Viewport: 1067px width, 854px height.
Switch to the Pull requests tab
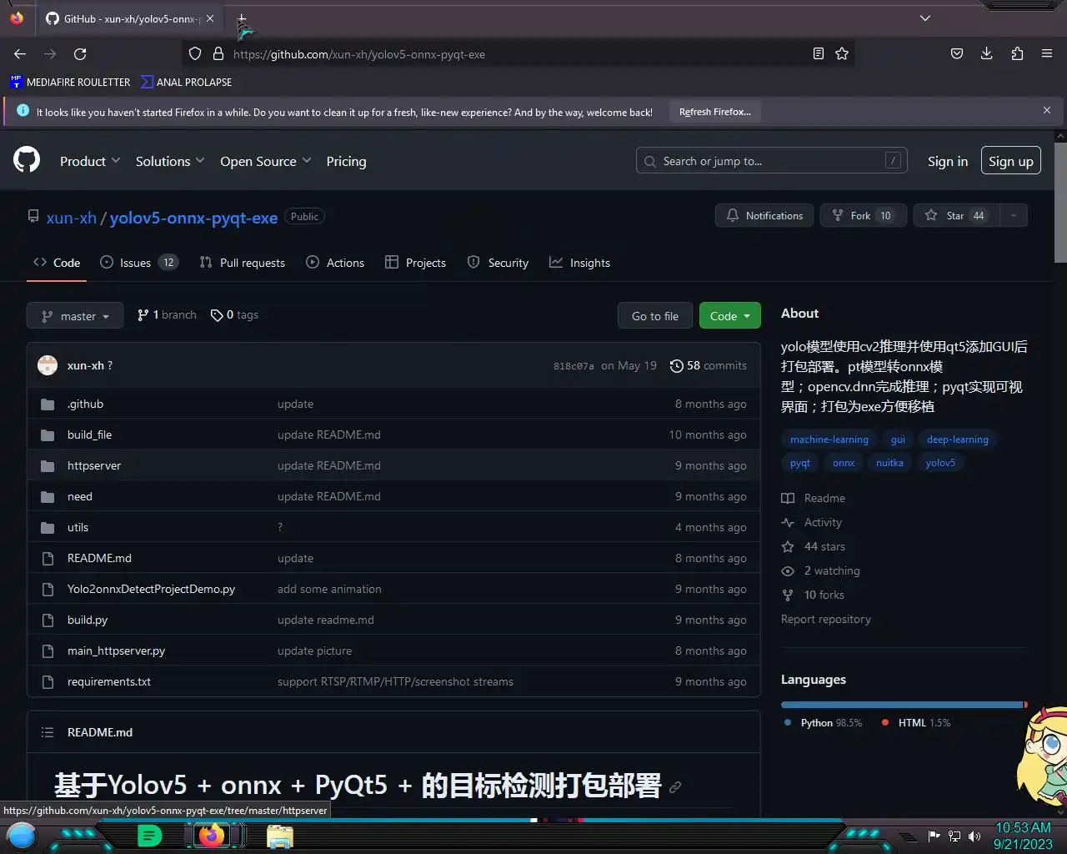click(243, 263)
